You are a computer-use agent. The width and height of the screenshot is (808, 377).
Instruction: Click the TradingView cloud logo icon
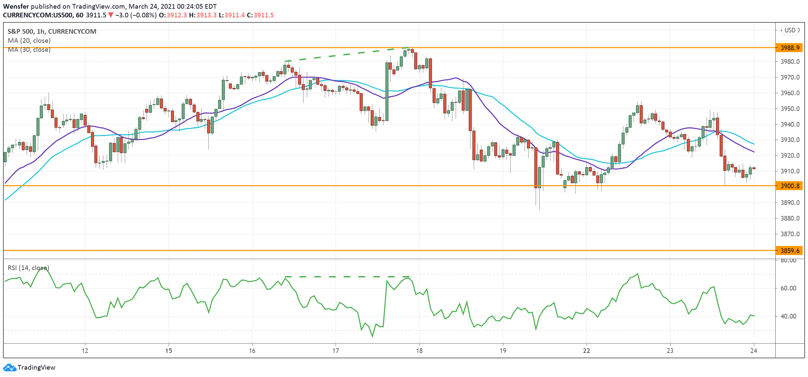point(9,367)
